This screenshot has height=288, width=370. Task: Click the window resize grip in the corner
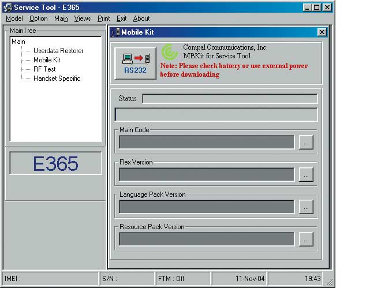click(x=329, y=282)
